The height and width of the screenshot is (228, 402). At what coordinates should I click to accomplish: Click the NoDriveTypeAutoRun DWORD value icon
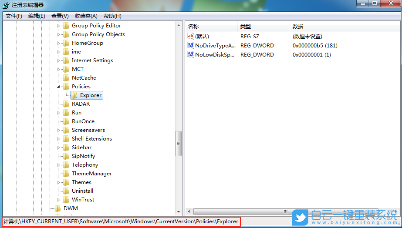tap(191, 45)
